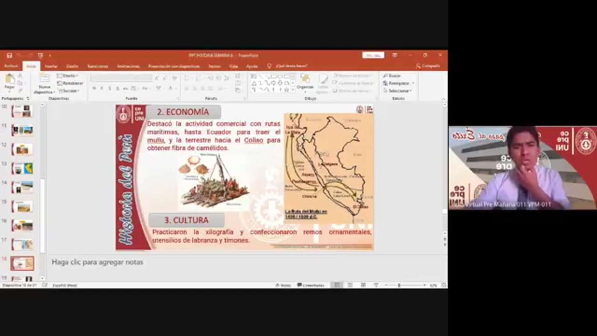
Task: Click the Restablecer slide button
Action: pyautogui.click(x=70, y=83)
